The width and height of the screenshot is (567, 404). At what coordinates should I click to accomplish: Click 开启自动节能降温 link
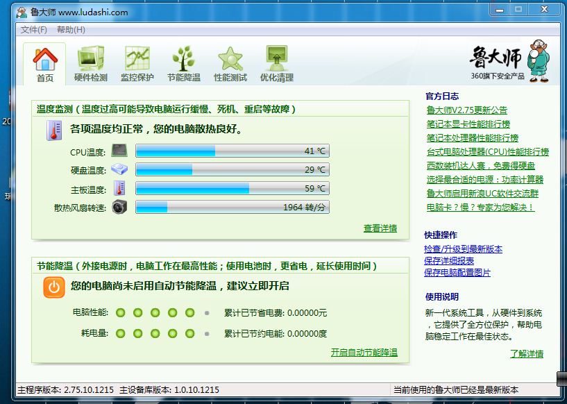pyautogui.click(x=364, y=352)
